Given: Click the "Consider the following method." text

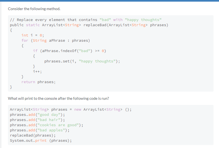Looking at the screenshot, I should (x=34, y=9).
